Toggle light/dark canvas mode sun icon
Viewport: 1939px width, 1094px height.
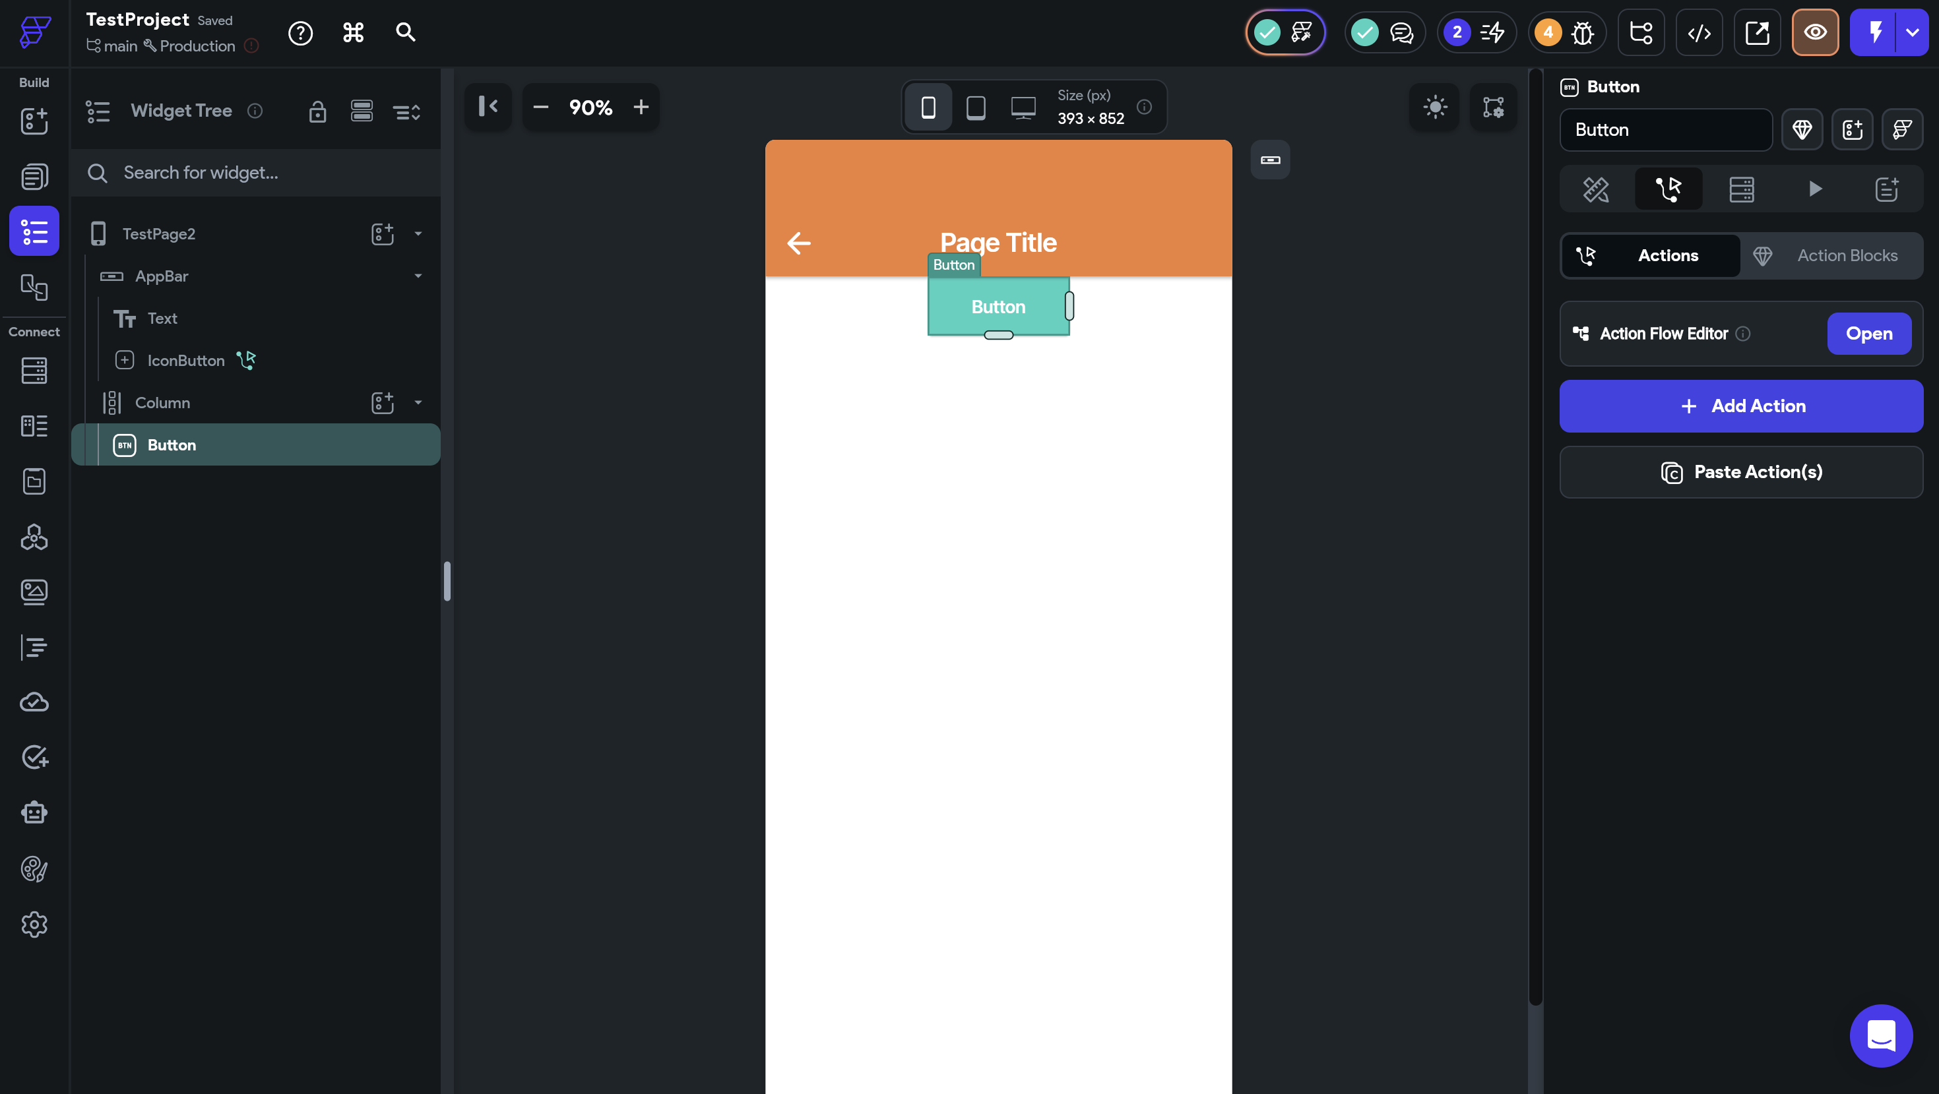(1435, 107)
